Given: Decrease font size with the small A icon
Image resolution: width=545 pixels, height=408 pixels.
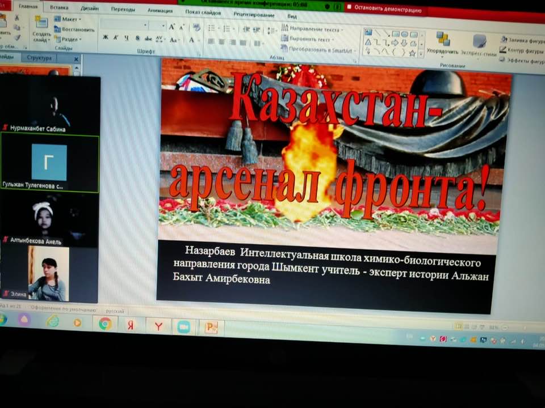Looking at the screenshot, I should click(182, 27).
